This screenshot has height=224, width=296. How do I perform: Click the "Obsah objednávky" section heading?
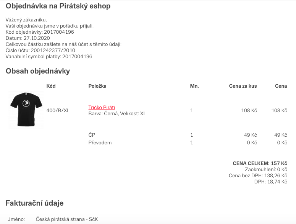click(38, 71)
